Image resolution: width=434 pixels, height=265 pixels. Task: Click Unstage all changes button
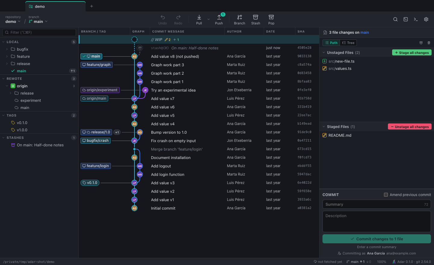[410, 127]
